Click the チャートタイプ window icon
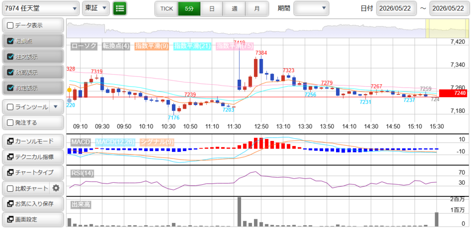 (10, 172)
